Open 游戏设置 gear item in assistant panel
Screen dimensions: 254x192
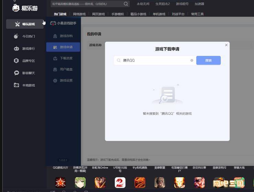(63, 80)
